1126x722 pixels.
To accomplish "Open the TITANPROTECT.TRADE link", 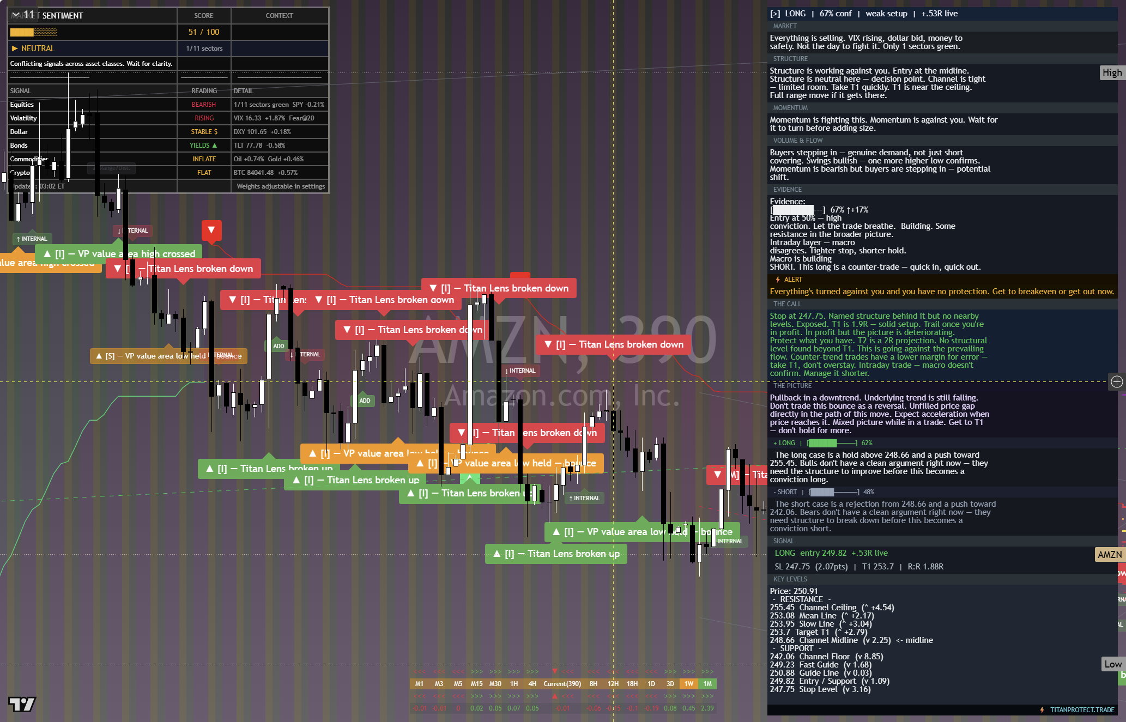I will point(1082,710).
